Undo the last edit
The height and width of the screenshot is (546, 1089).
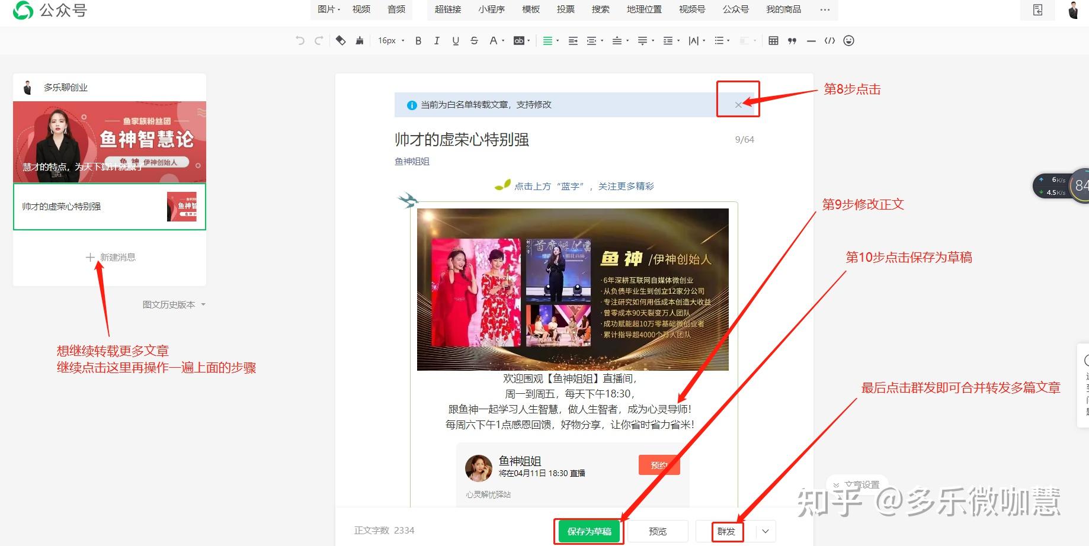[300, 40]
